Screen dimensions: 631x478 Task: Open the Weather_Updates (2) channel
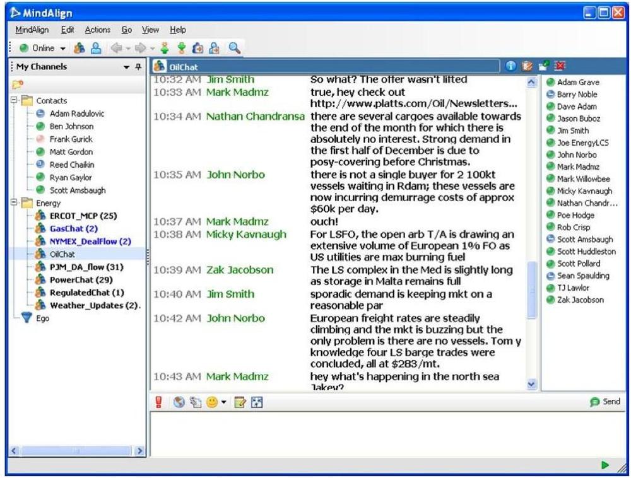[95, 306]
